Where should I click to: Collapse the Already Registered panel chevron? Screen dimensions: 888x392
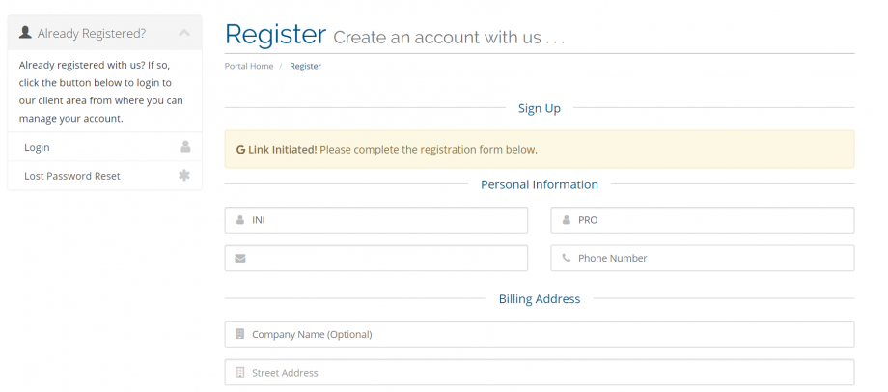184,33
